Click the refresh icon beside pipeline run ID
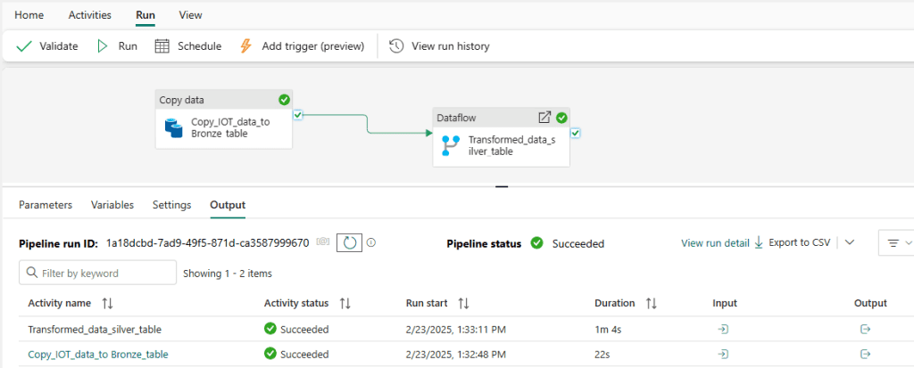 [349, 242]
